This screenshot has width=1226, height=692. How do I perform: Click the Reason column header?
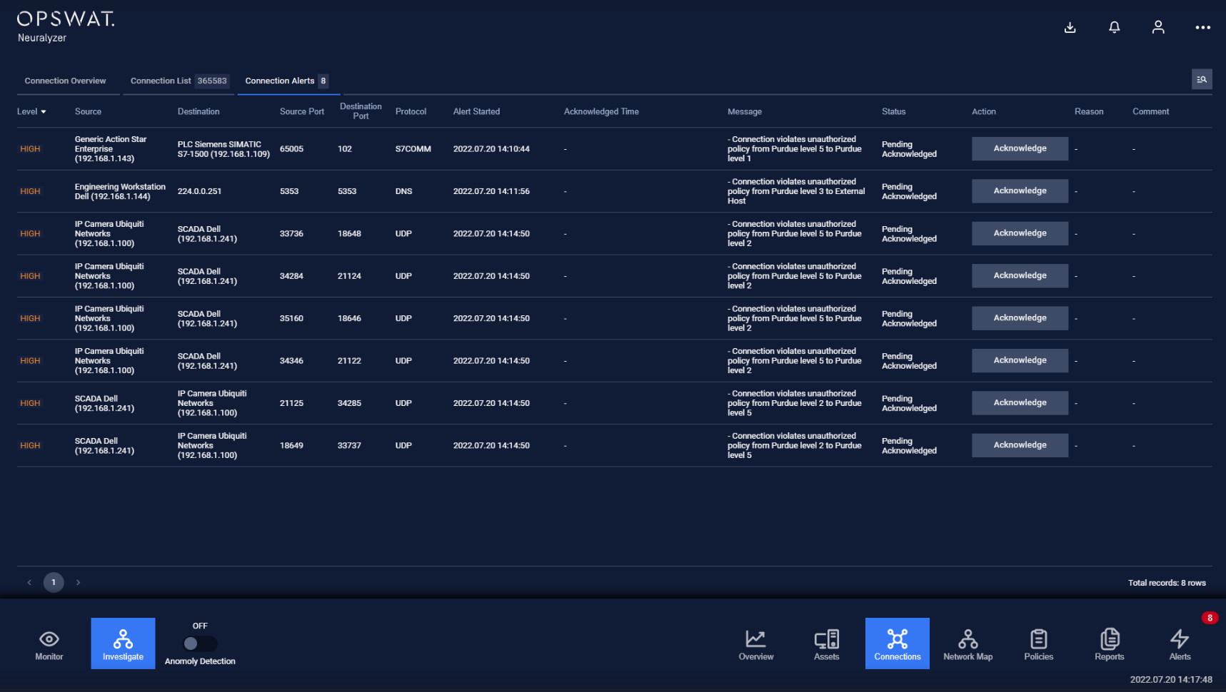(1089, 112)
